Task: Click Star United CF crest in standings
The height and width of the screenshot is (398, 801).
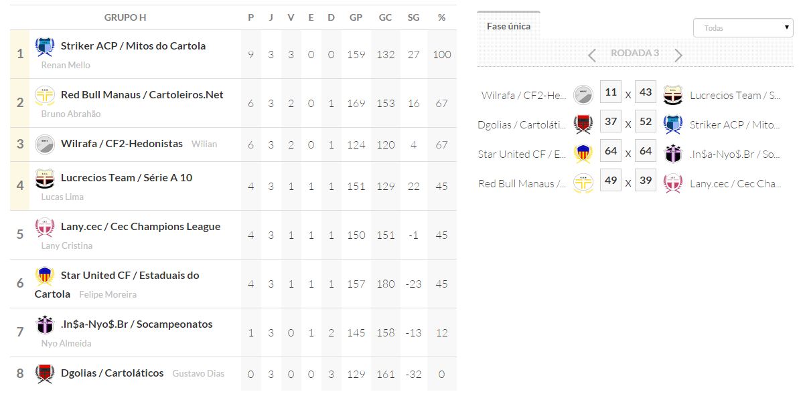Action: (x=45, y=276)
